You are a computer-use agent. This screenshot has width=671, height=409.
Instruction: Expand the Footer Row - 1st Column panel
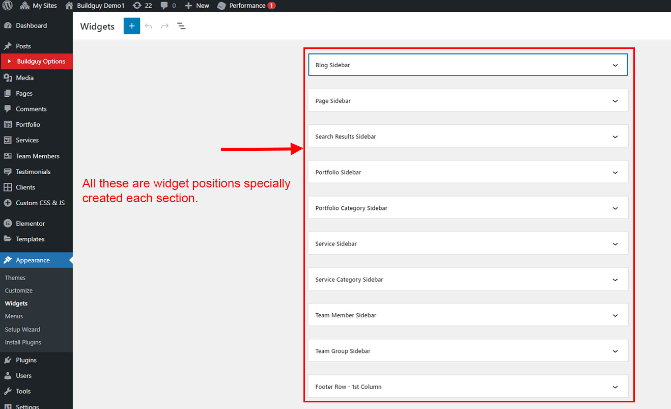coord(615,387)
